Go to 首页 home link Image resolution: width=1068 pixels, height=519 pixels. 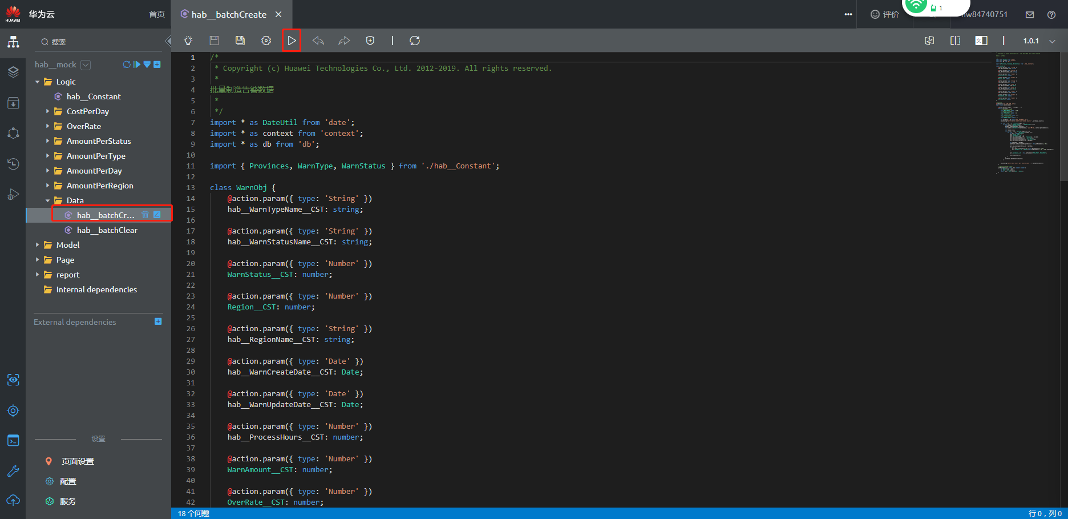pos(157,14)
